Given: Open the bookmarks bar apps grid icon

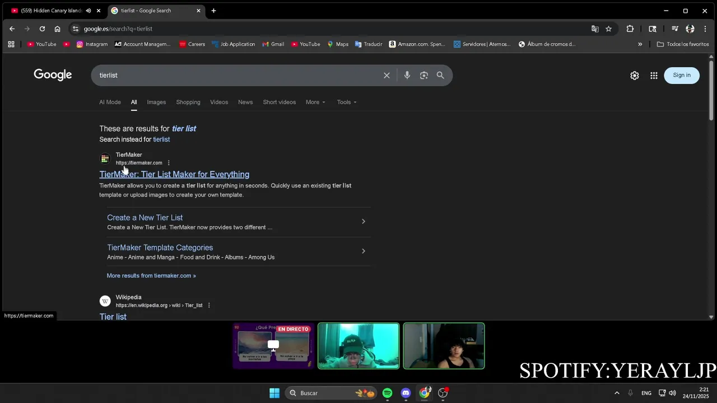Looking at the screenshot, I should click(x=11, y=44).
